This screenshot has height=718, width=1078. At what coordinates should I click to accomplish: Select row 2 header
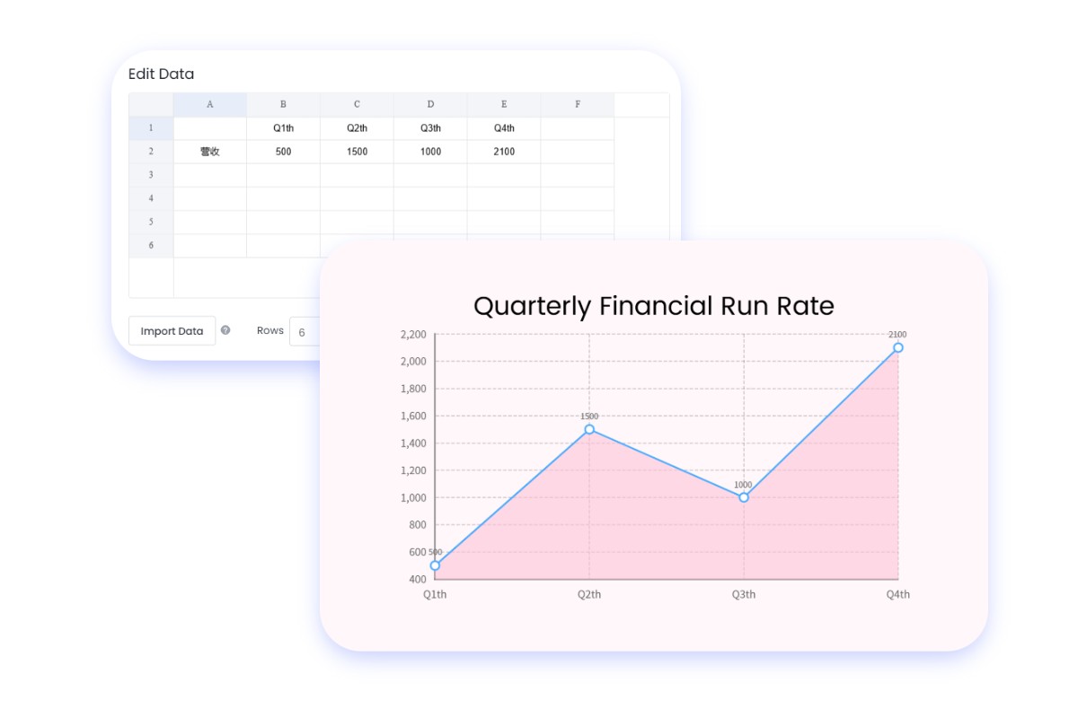pyautogui.click(x=151, y=152)
